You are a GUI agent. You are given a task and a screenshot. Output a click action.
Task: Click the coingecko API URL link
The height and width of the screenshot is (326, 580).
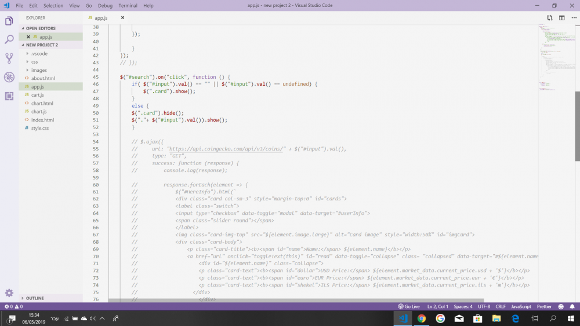click(226, 149)
